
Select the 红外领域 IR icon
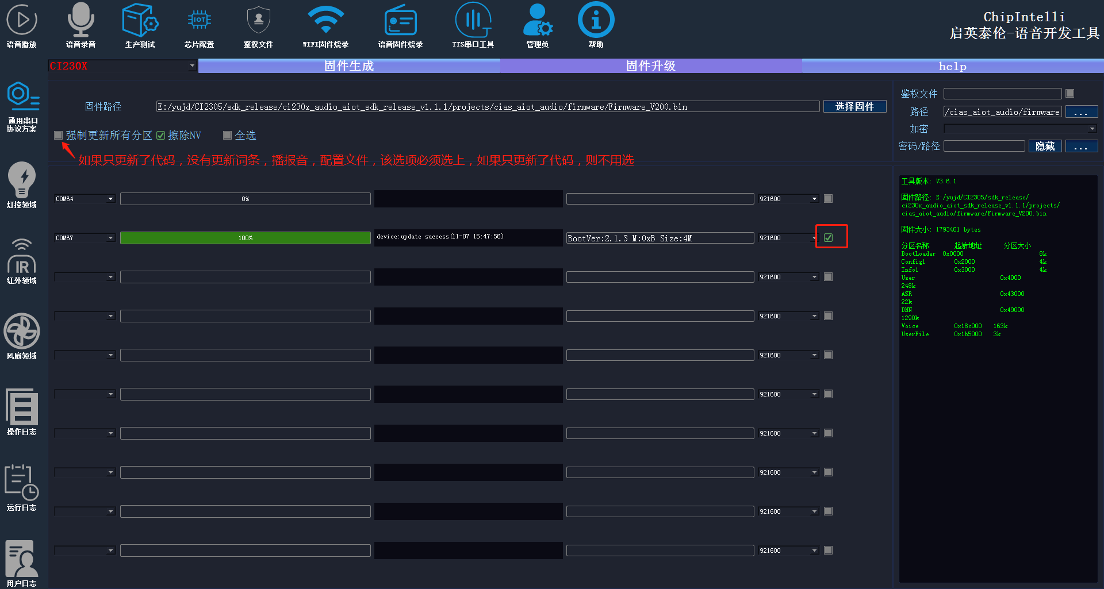tap(22, 261)
